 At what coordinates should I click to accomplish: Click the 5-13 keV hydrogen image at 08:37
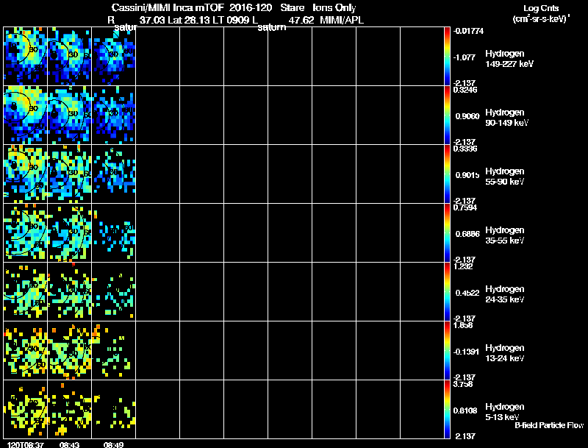26,409
